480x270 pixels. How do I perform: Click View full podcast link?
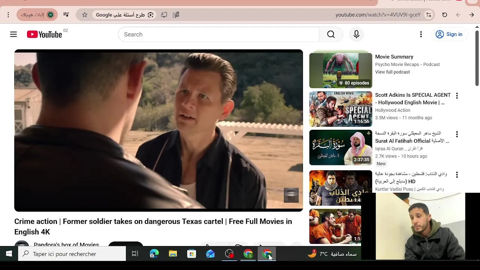tap(392, 72)
